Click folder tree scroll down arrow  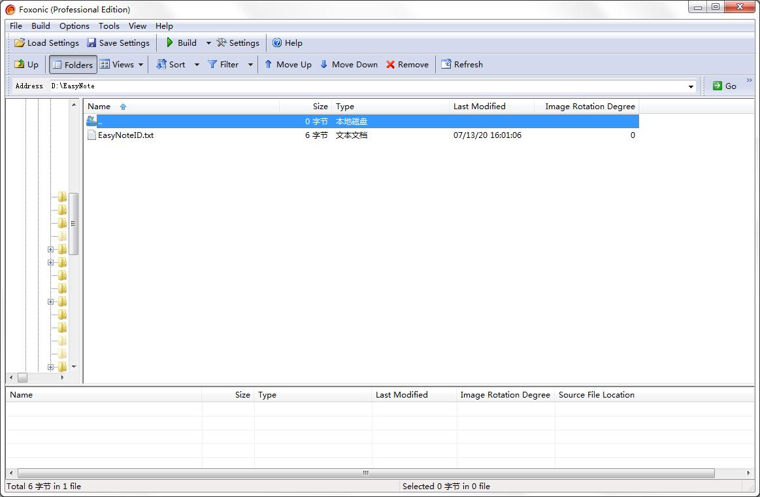(74, 367)
